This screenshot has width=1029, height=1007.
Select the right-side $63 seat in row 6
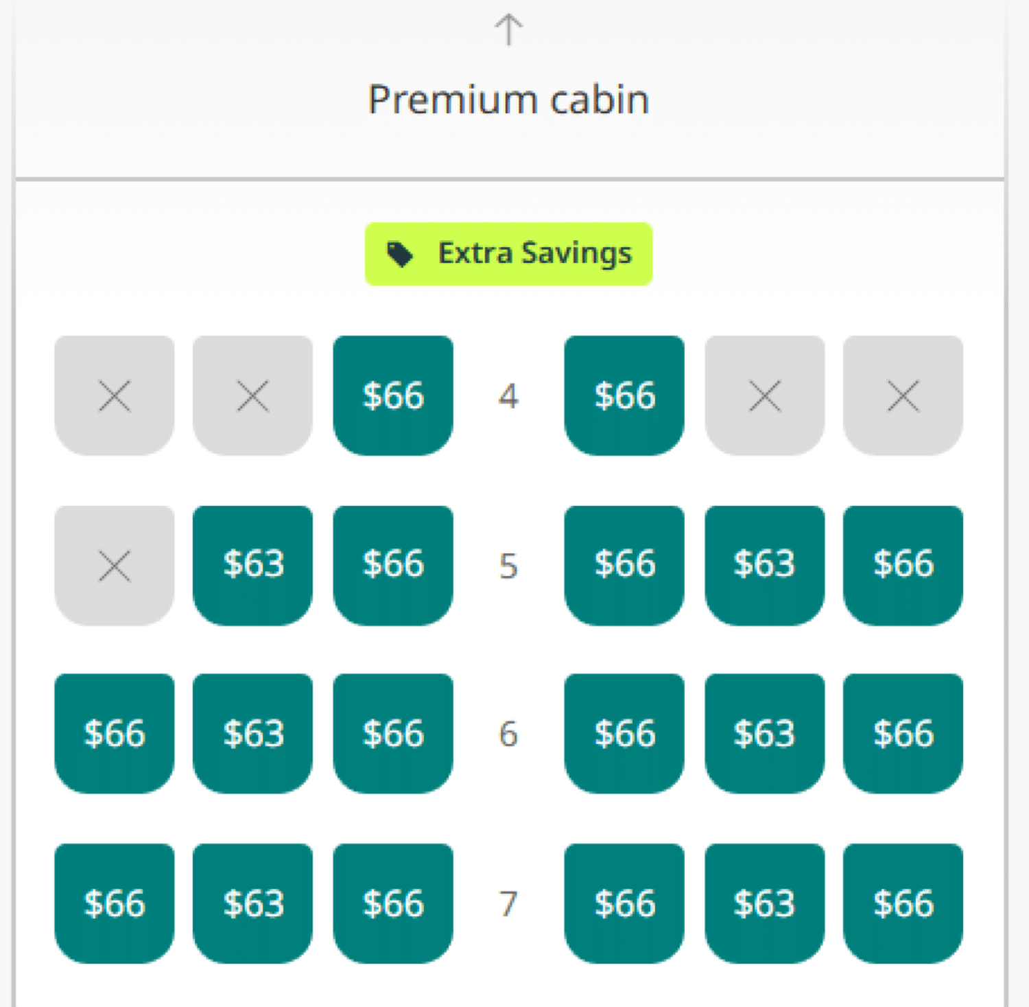point(764,733)
